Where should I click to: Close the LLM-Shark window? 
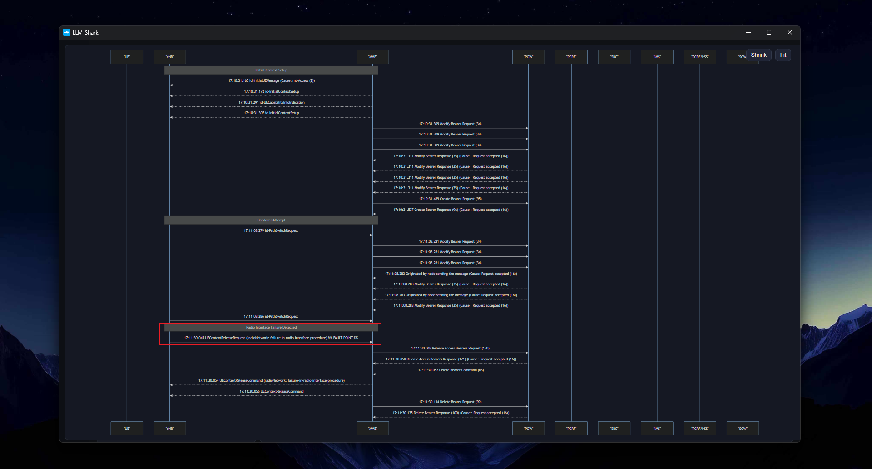pos(790,32)
